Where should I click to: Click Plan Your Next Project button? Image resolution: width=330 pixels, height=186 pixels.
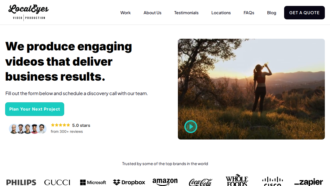[x=35, y=109]
